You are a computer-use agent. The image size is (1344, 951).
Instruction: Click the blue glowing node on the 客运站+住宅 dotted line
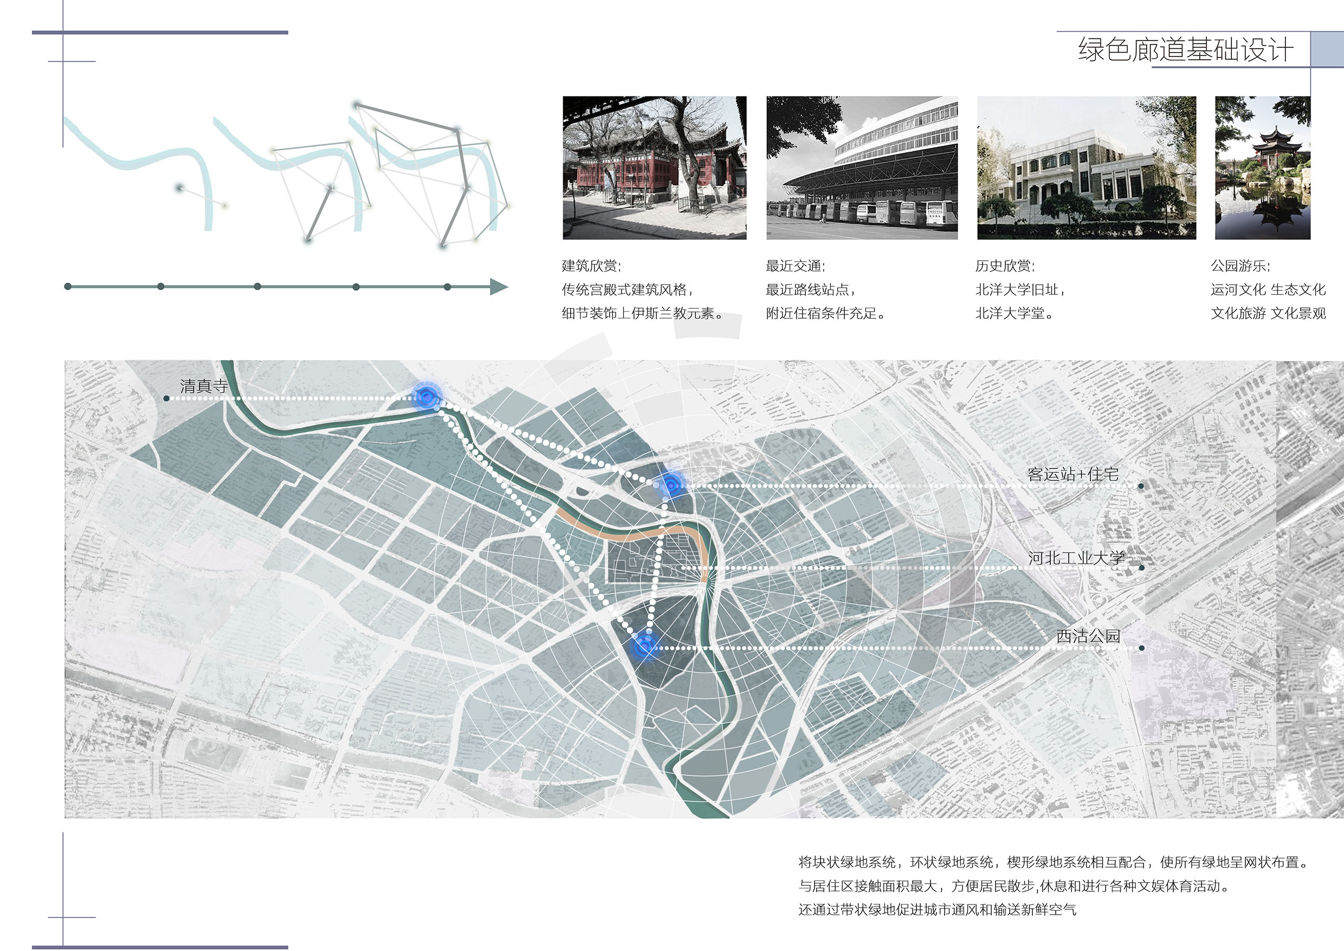(671, 485)
